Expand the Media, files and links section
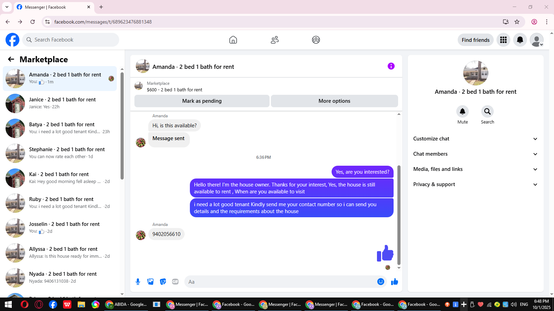The image size is (554, 311). 475,169
